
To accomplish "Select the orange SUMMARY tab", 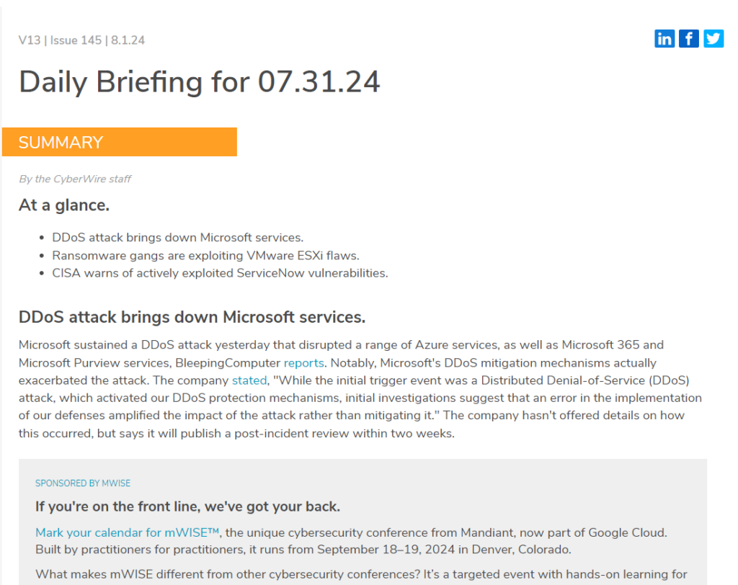I will click(120, 142).
